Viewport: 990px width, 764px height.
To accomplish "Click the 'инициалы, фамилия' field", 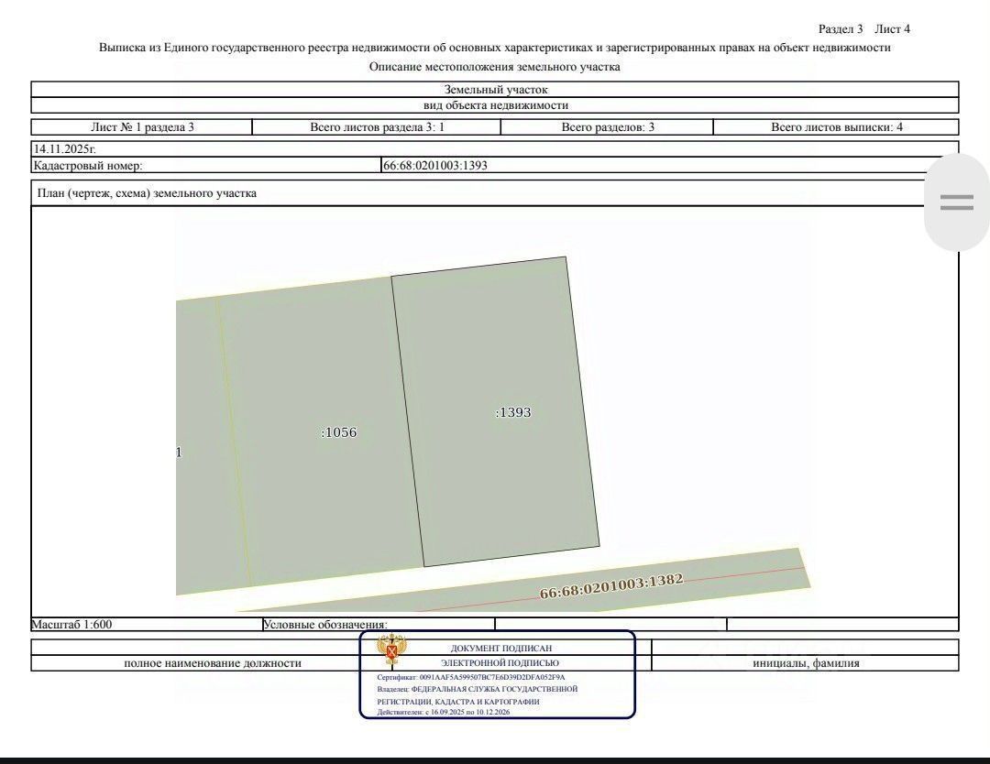I will tap(806, 663).
